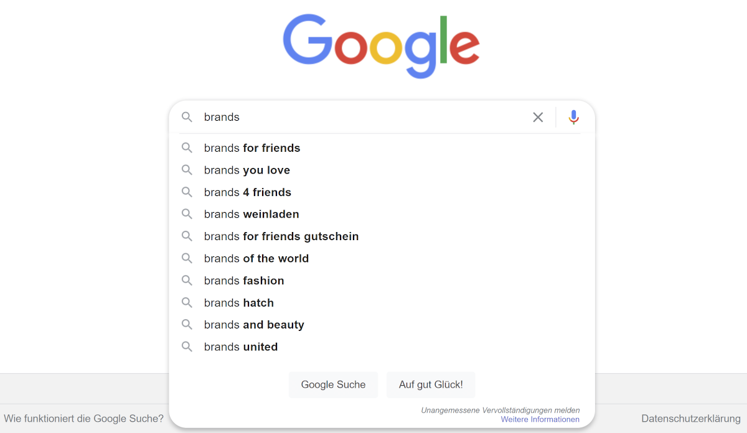This screenshot has width=747, height=433.
Task: Click the magnifier icon inside the search bar
Action: (x=187, y=117)
